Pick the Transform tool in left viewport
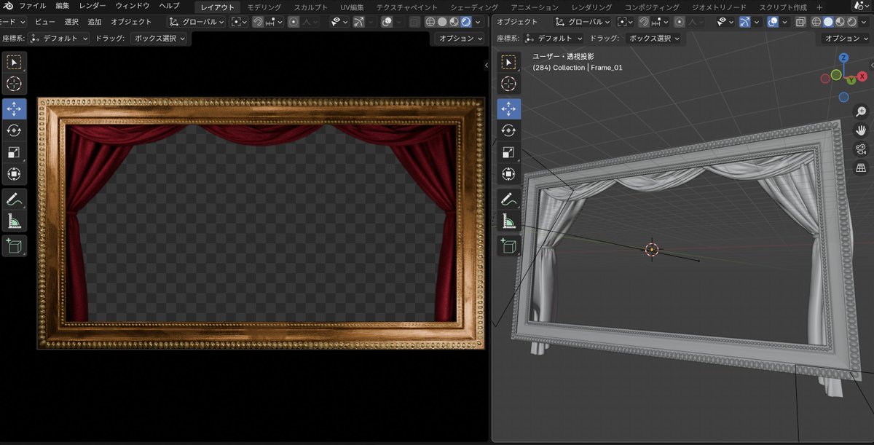 pos(14,173)
